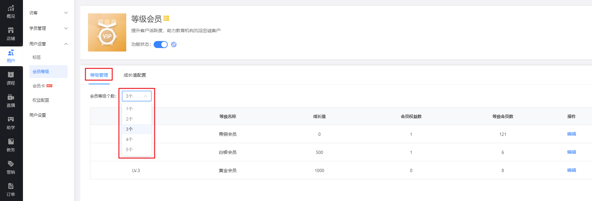Click the 会员等级个数 dropdown box
592x201 pixels.
[x=136, y=96]
